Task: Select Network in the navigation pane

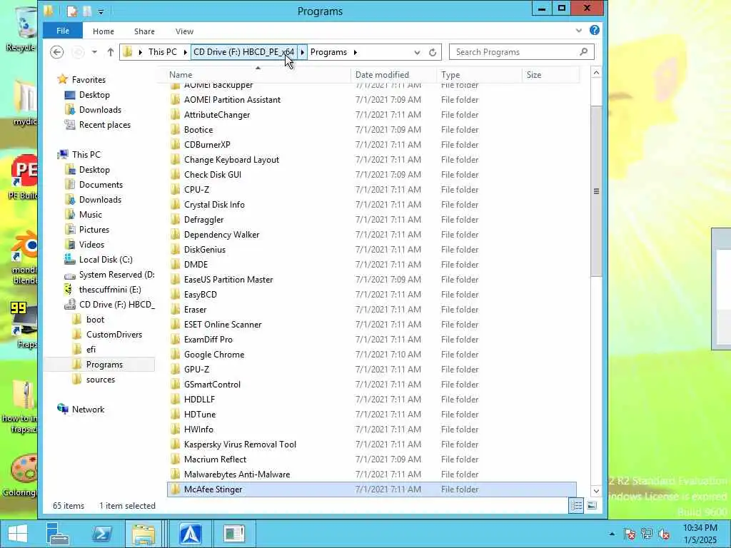Action: [x=88, y=409]
